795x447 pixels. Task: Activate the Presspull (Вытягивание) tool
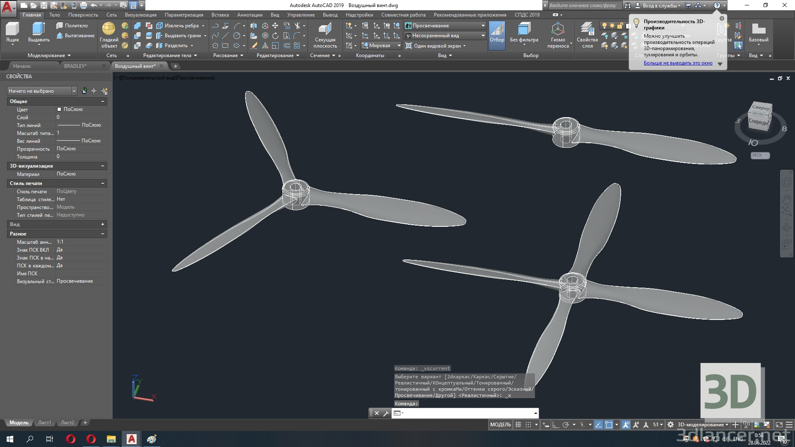pyautogui.click(x=75, y=36)
